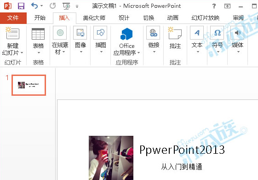This screenshot has height=180, width=258.
Task: Open Customize Quick Access Toolbar dropdown
Action: [x=77, y=6]
